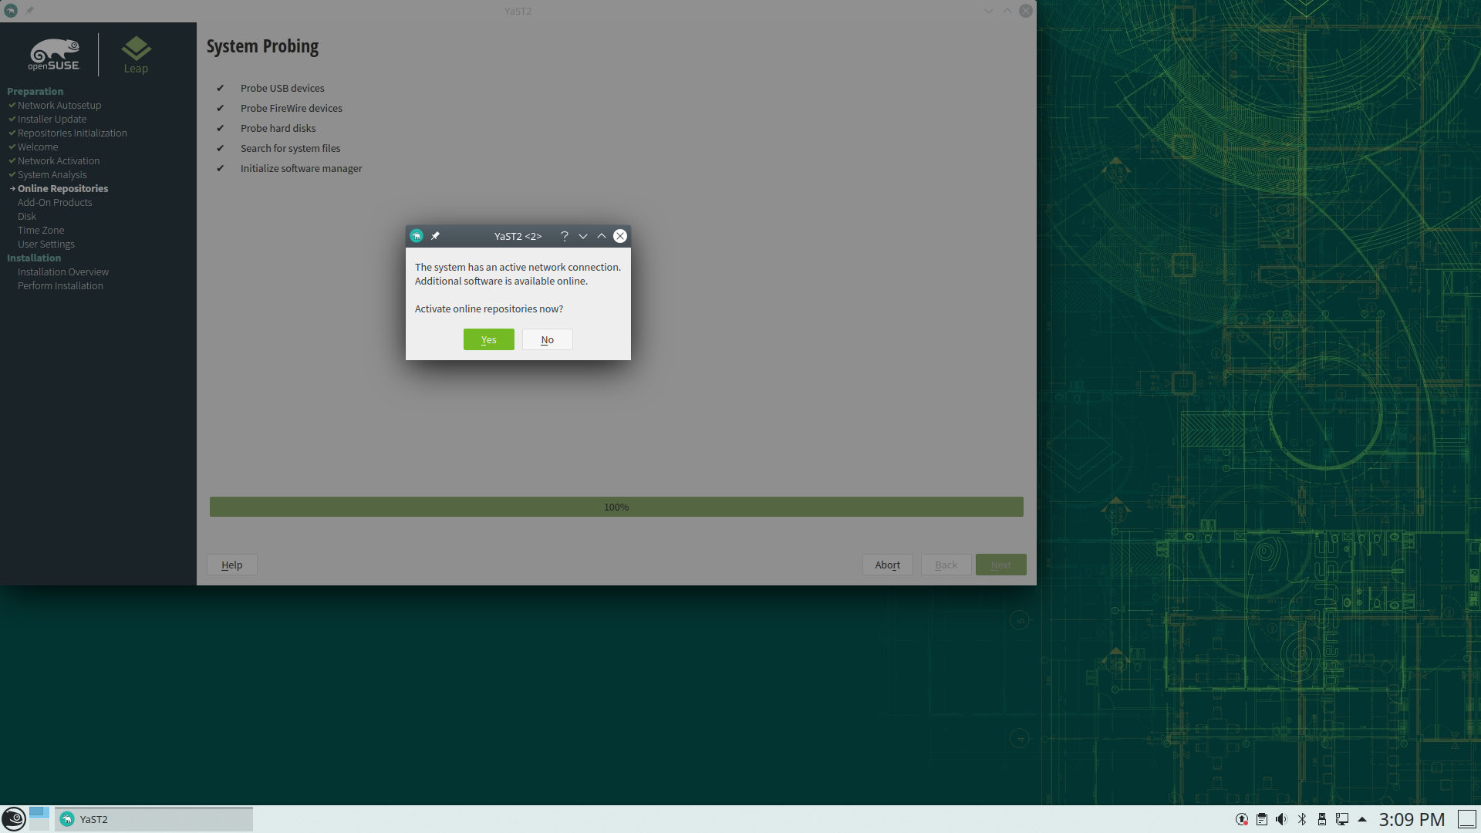Click the pin icon in main YaST2 titlebar
Image resolution: width=1481 pixels, height=833 pixels.
pyautogui.click(x=29, y=11)
